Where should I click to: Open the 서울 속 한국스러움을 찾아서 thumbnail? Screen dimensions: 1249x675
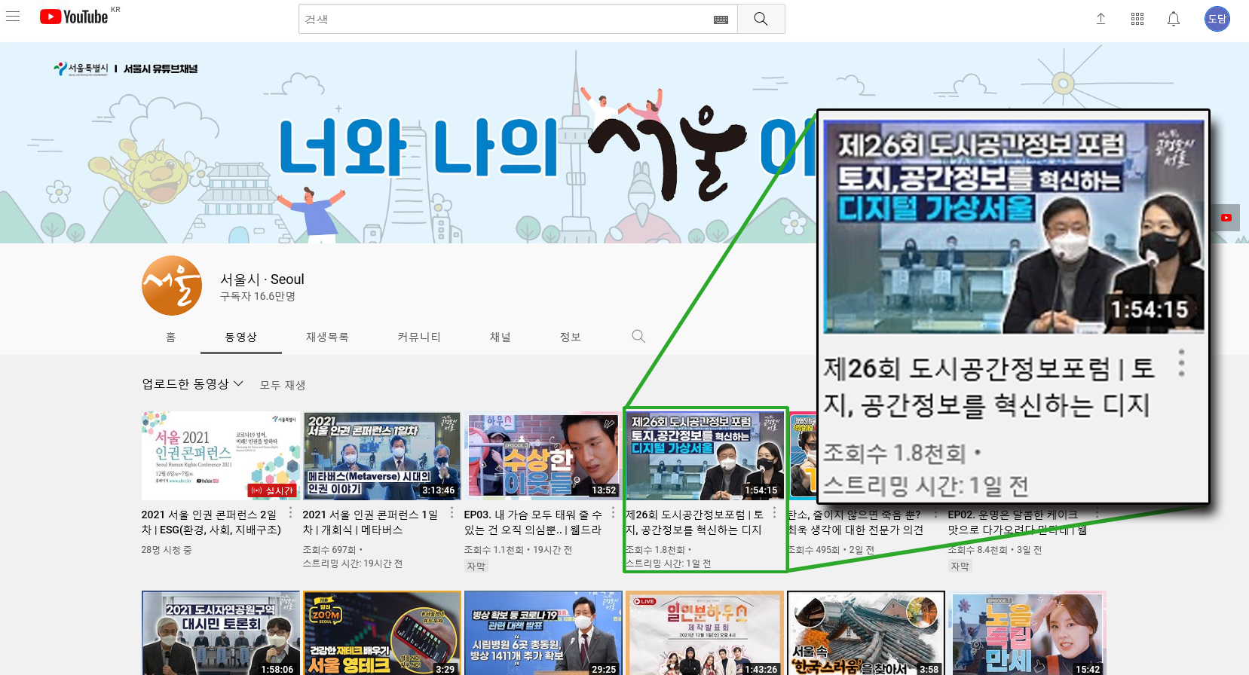[x=865, y=633]
